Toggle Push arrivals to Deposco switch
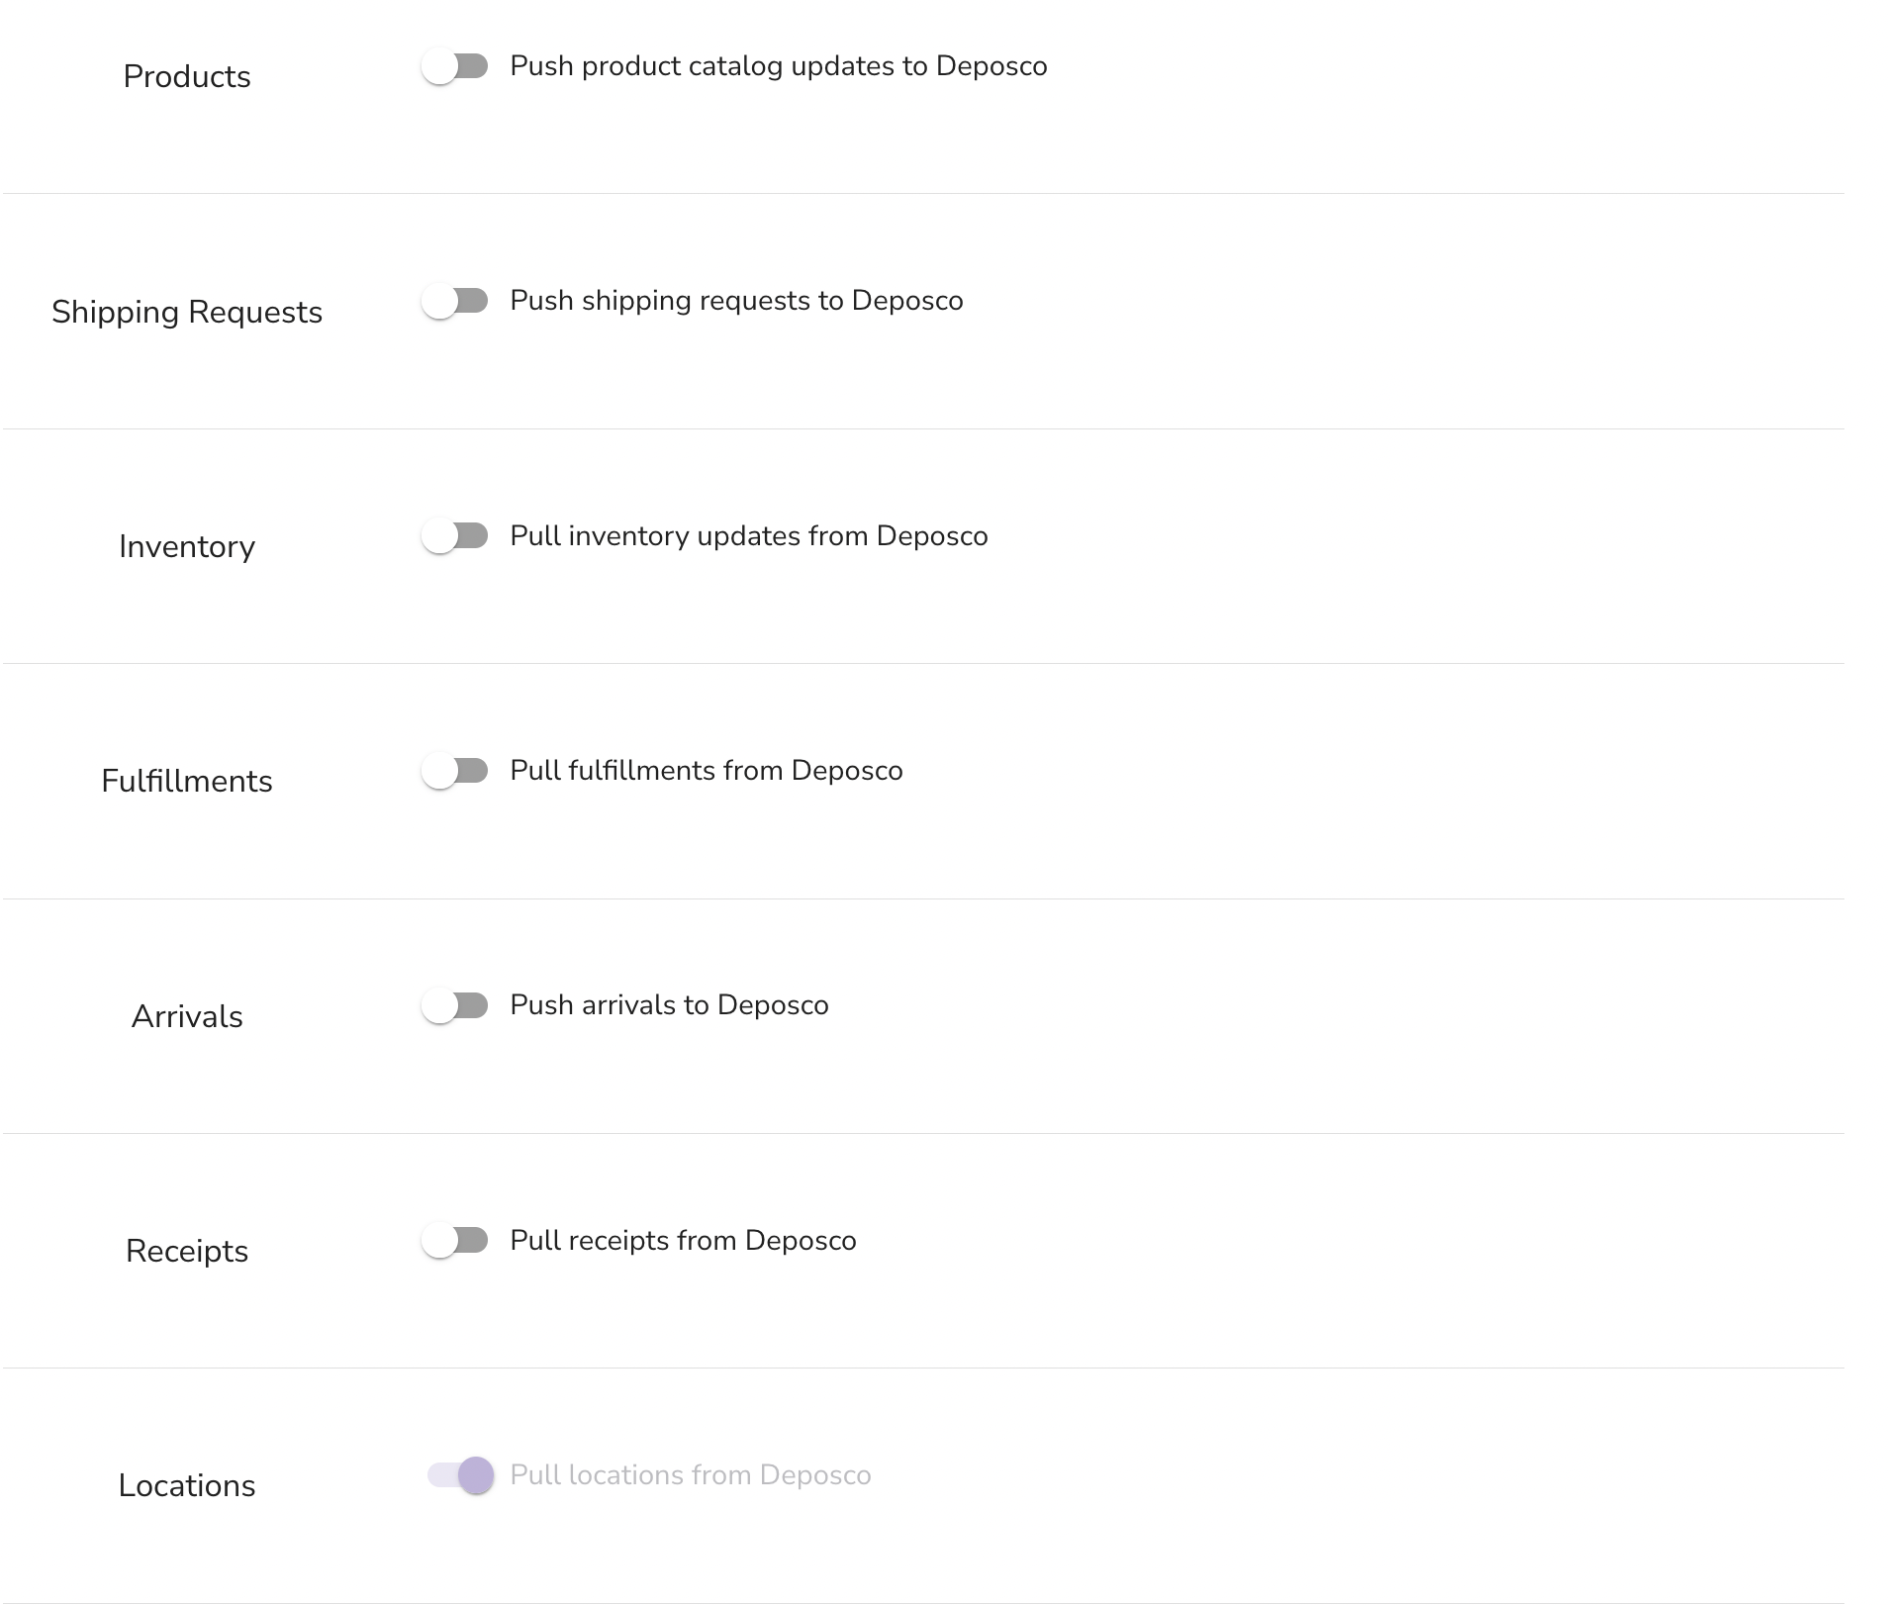This screenshot has width=1888, height=1605. click(455, 1005)
